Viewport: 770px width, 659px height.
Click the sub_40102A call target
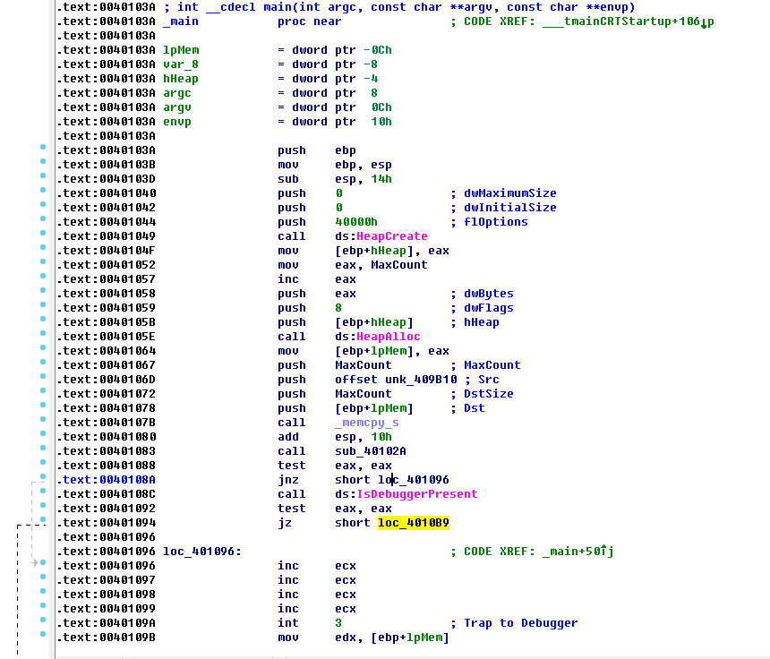pyautogui.click(x=371, y=451)
